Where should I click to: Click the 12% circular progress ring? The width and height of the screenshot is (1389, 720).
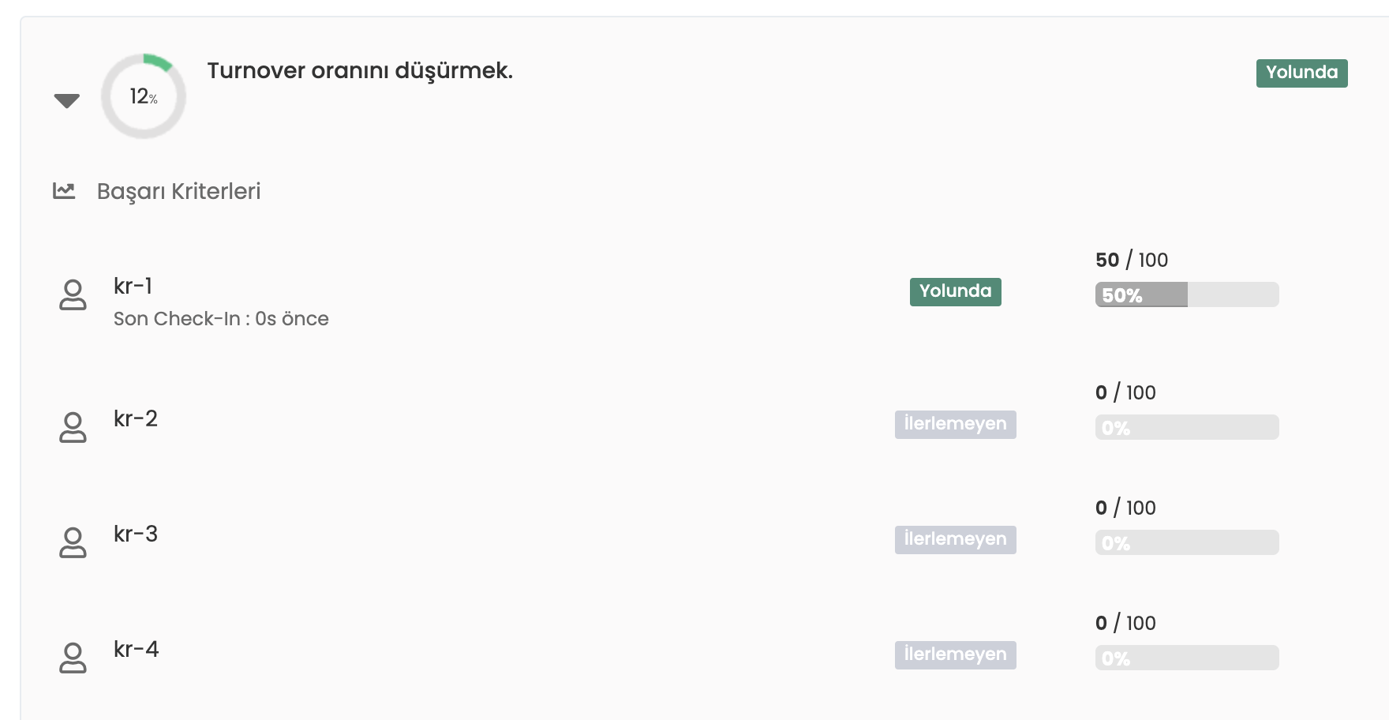point(144,96)
